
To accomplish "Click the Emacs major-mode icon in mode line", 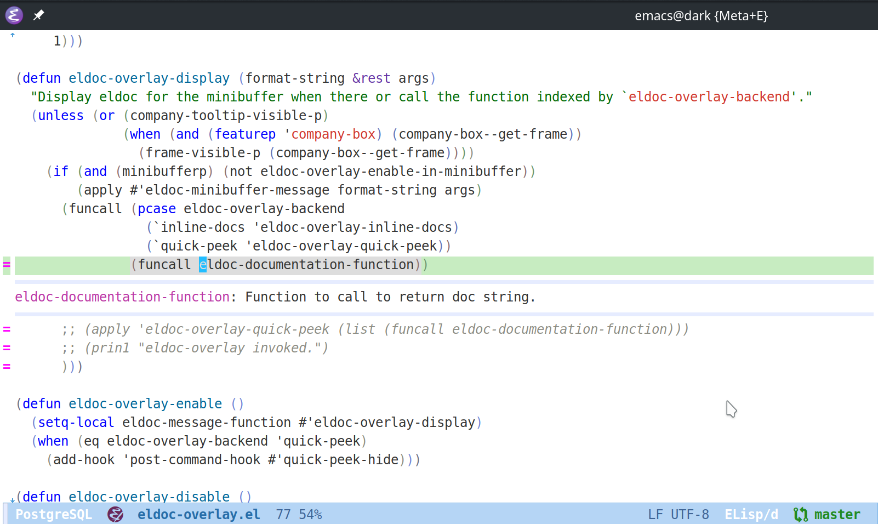I will coord(115,514).
